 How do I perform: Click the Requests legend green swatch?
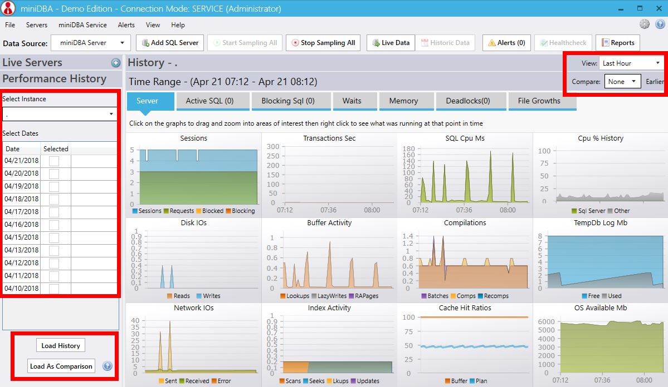(x=166, y=211)
